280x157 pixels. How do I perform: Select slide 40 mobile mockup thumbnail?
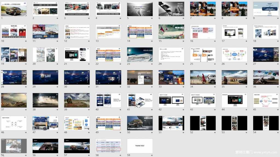108,100
